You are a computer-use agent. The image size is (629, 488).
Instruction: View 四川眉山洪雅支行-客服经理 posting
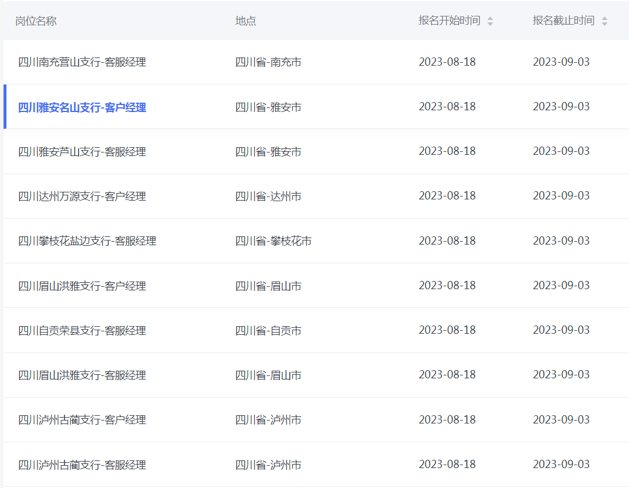click(x=82, y=375)
